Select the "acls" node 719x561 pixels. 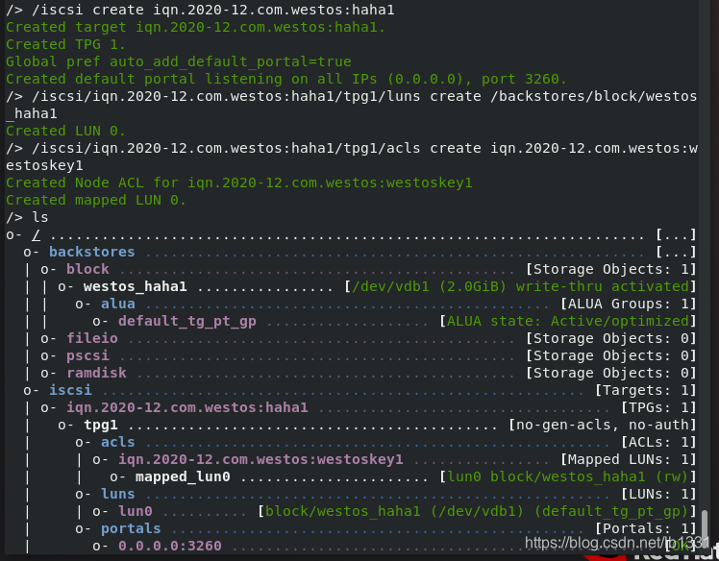coord(118,442)
